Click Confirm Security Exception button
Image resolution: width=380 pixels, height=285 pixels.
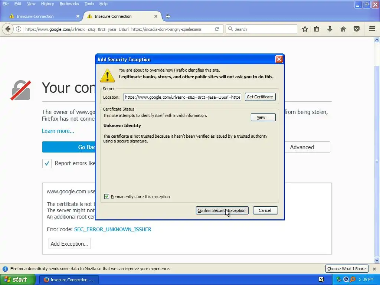pos(222,210)
